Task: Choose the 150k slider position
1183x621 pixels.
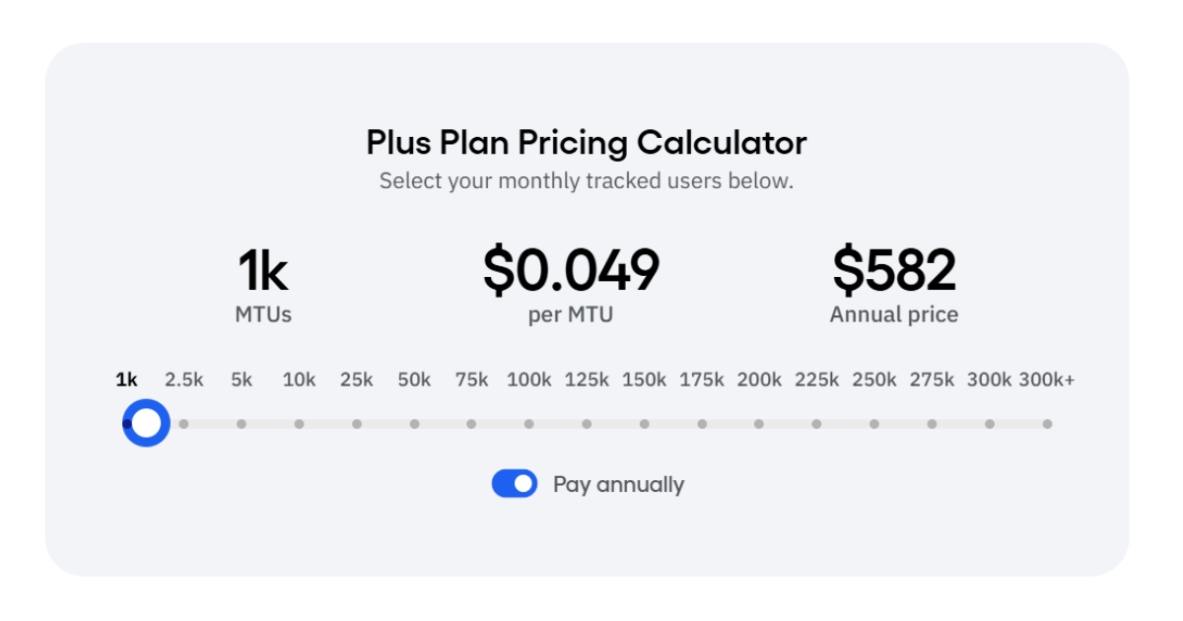Action: tap(644, 424)
